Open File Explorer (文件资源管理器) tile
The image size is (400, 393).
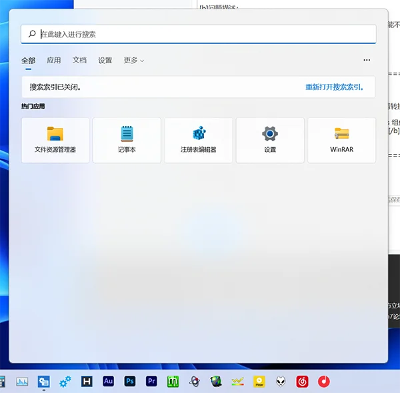click(x=55, y=140)
